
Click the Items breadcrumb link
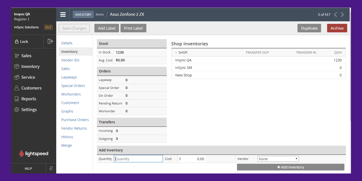coord(100,15)
